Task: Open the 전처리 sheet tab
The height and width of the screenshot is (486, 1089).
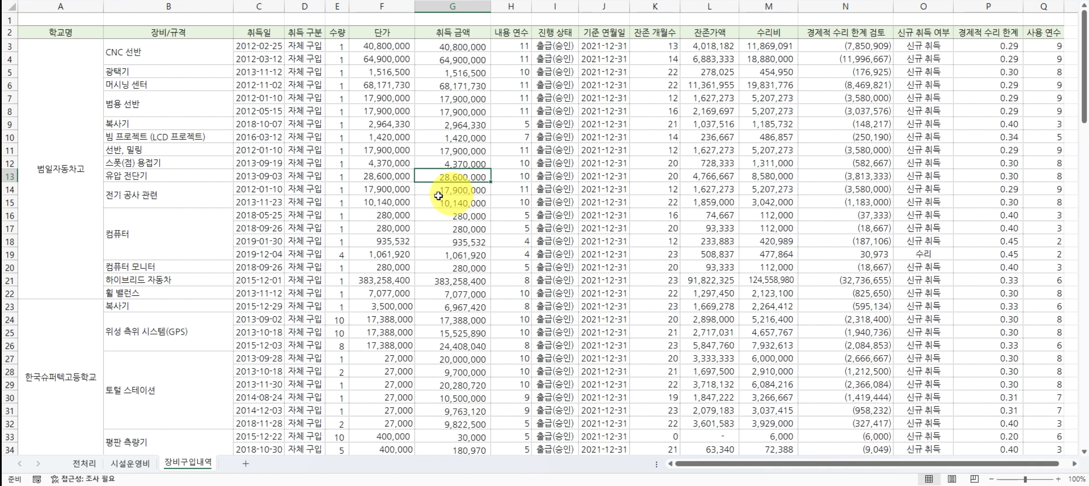Action: point(84,464)
